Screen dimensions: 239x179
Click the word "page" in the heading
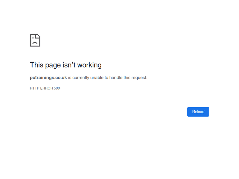click(x=52, y=65)
